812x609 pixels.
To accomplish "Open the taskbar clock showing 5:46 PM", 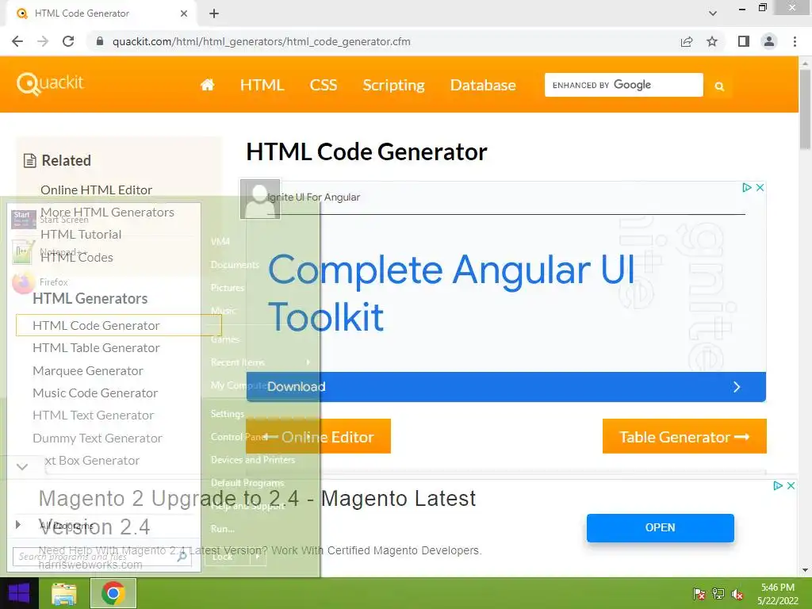I will pos(777,594).
